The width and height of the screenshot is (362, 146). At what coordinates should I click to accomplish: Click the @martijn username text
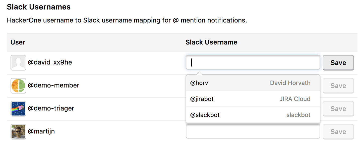coord(41,131)
